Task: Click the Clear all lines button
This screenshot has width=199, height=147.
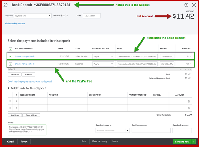Action: pyautogui.click(x=31, y=115)
